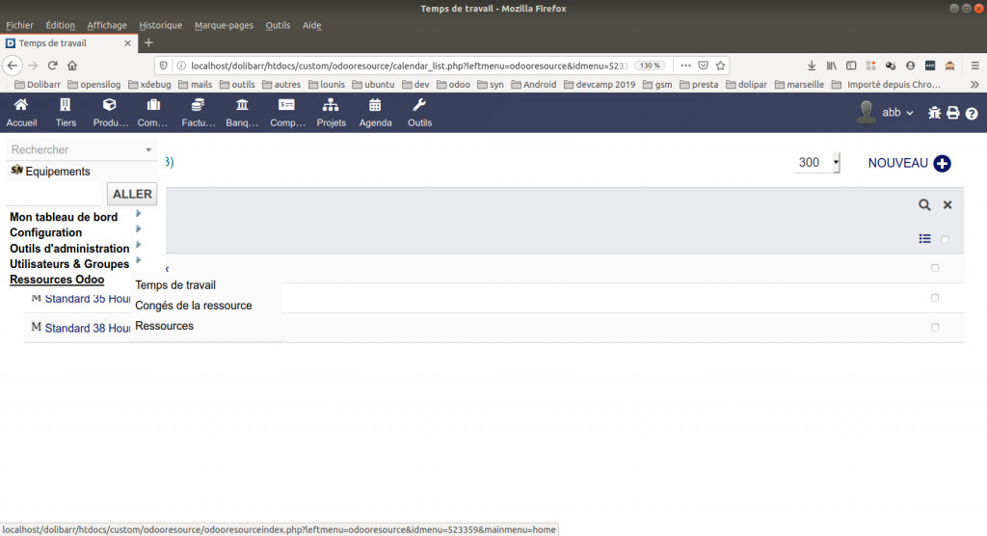Click the Firefox downloads arrow icon

pyautogui.click(x=812, y=66)
